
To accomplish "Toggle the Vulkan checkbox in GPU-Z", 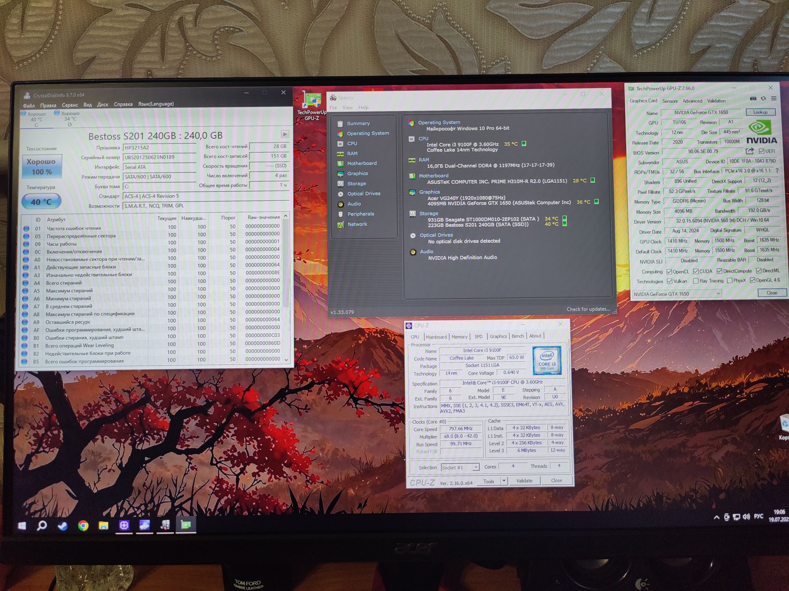I will pyautogui.click(x=669, y=281).
